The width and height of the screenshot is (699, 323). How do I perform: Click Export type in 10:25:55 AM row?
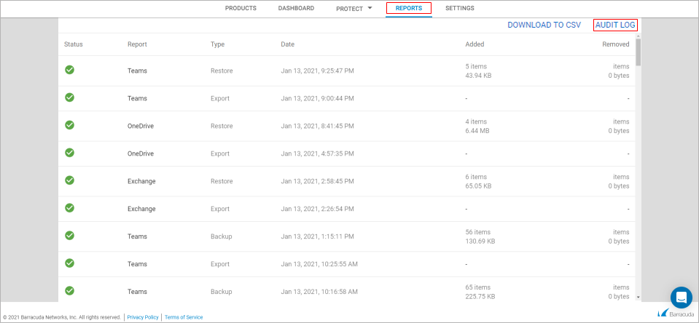pyautogui.click(x=220, y=264)
